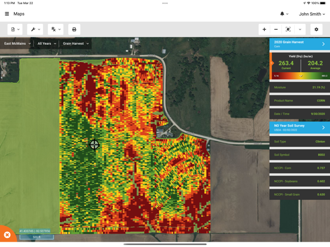Expand the NO Year Soil Survey panel

(300, 128)
